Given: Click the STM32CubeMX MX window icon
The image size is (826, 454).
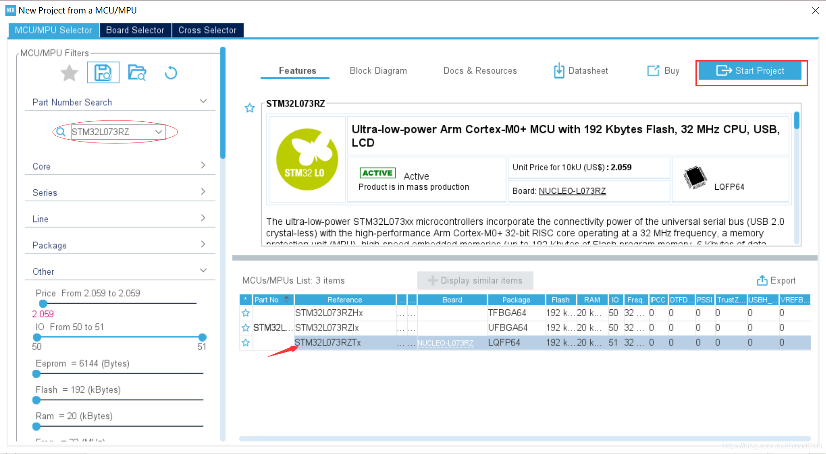Looking at the screenshot, I should point(10,10).
